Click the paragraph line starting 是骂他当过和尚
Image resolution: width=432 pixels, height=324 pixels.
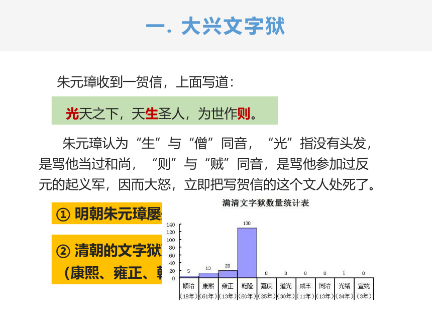point(204,164)
